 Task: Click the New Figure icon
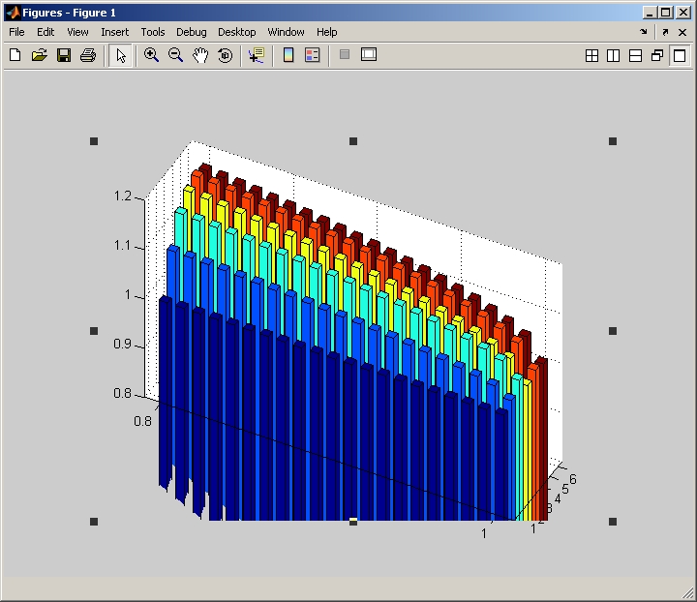coord(15,55)
